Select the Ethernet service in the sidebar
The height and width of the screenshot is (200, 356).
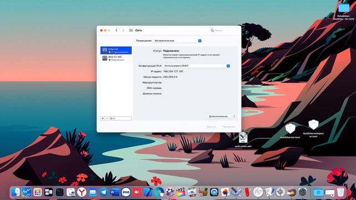point(116,51)
